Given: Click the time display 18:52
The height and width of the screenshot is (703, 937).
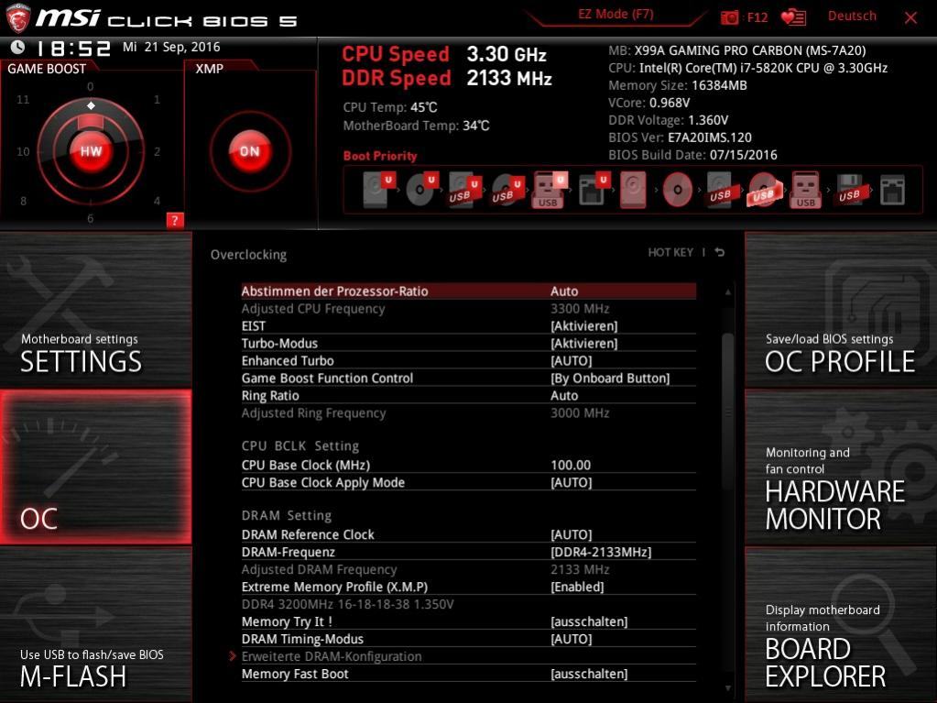Looking at the screenshot, I should [x=74, y=48].
